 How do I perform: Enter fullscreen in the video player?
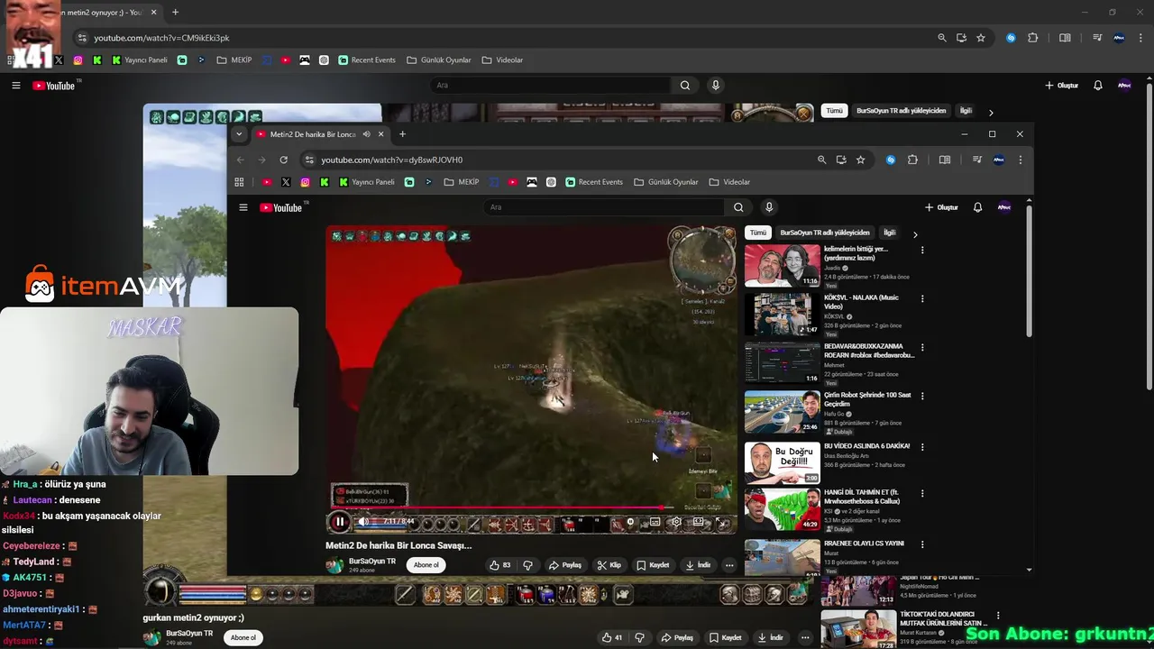(x=720, y=522)
